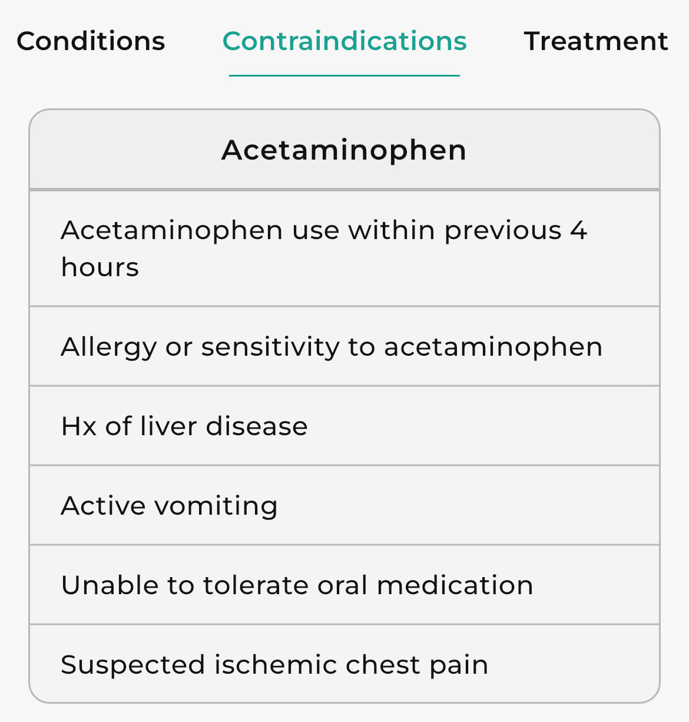689x722 pixels.
Task: Click the 'Hx' abbreviation text
Action: coord(78,426)
